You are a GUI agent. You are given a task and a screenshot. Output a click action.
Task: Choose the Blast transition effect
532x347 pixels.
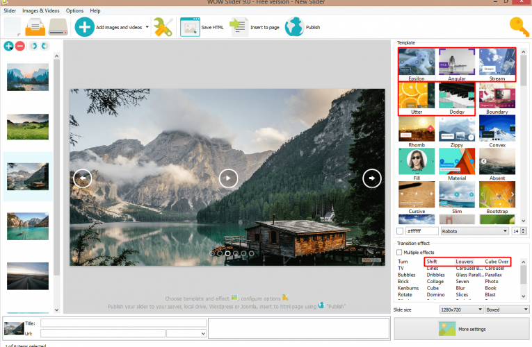point(490,294)
